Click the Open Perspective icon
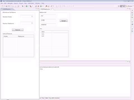134x100 pixels. click(x=119, y=6)
